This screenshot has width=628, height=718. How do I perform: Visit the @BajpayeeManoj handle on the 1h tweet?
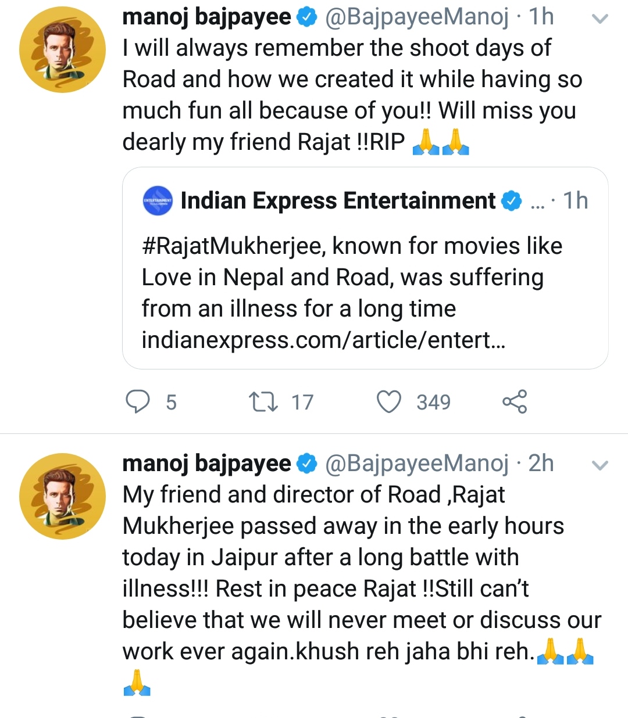pyautogui.click(x=416, y=17)
